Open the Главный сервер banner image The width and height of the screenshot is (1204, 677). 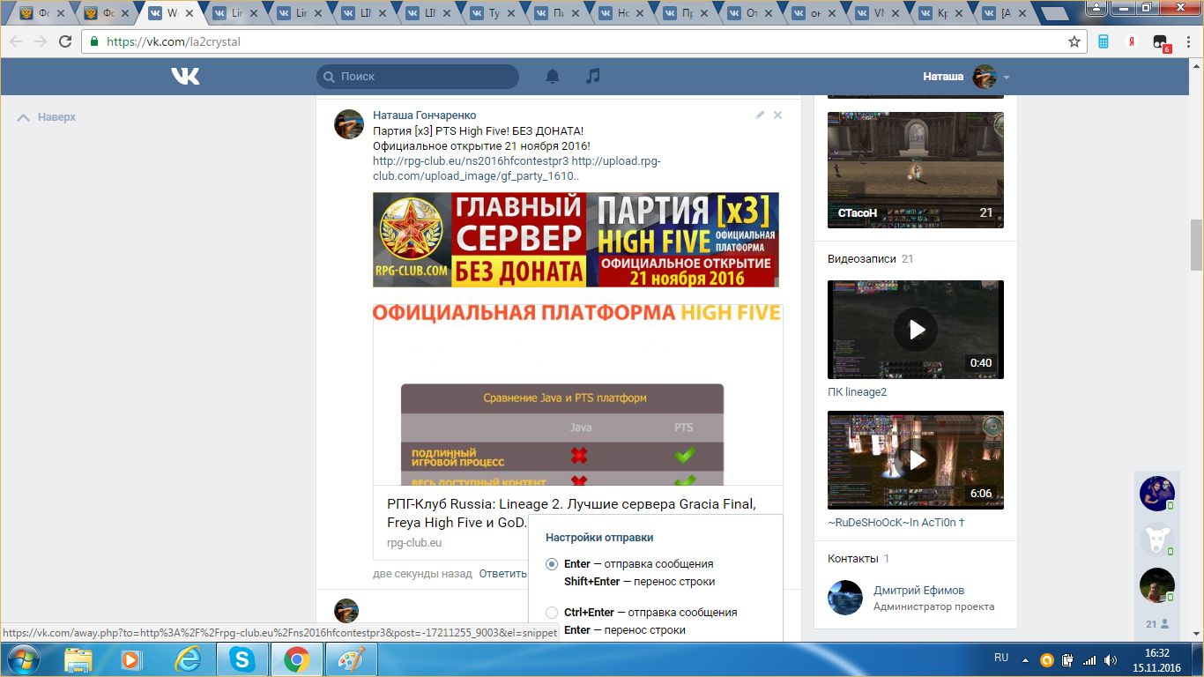point(576,240)
